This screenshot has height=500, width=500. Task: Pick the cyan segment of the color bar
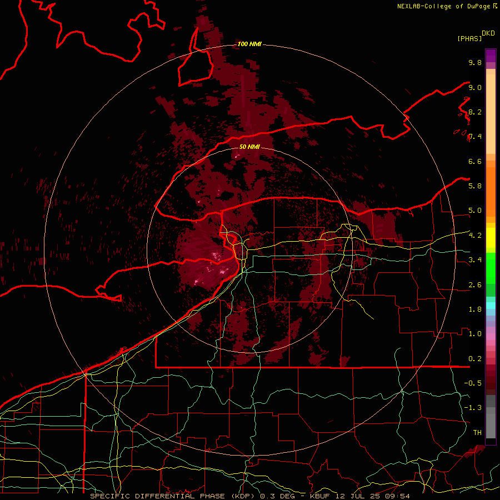[x=491, y=305]
